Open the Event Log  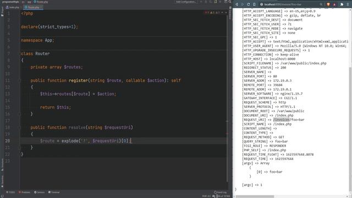click(x=220, y=192)
